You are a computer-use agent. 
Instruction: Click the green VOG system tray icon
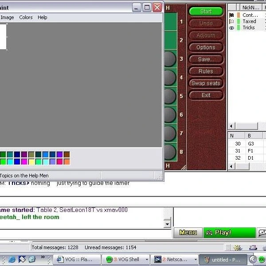tap(262, 259)
